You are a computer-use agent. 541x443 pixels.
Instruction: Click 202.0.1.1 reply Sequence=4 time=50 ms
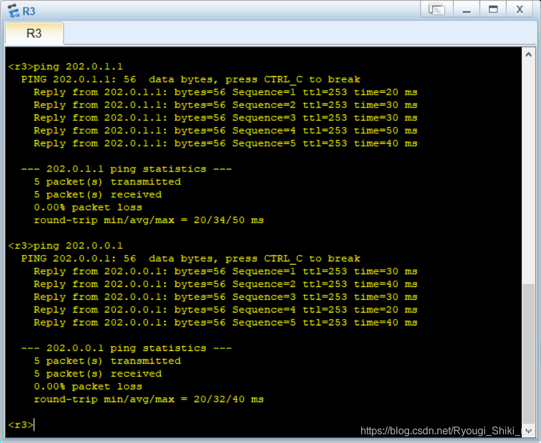click(225, 130)
